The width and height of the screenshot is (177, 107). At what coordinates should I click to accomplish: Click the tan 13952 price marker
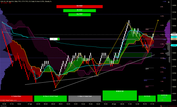tap(174, 39)
